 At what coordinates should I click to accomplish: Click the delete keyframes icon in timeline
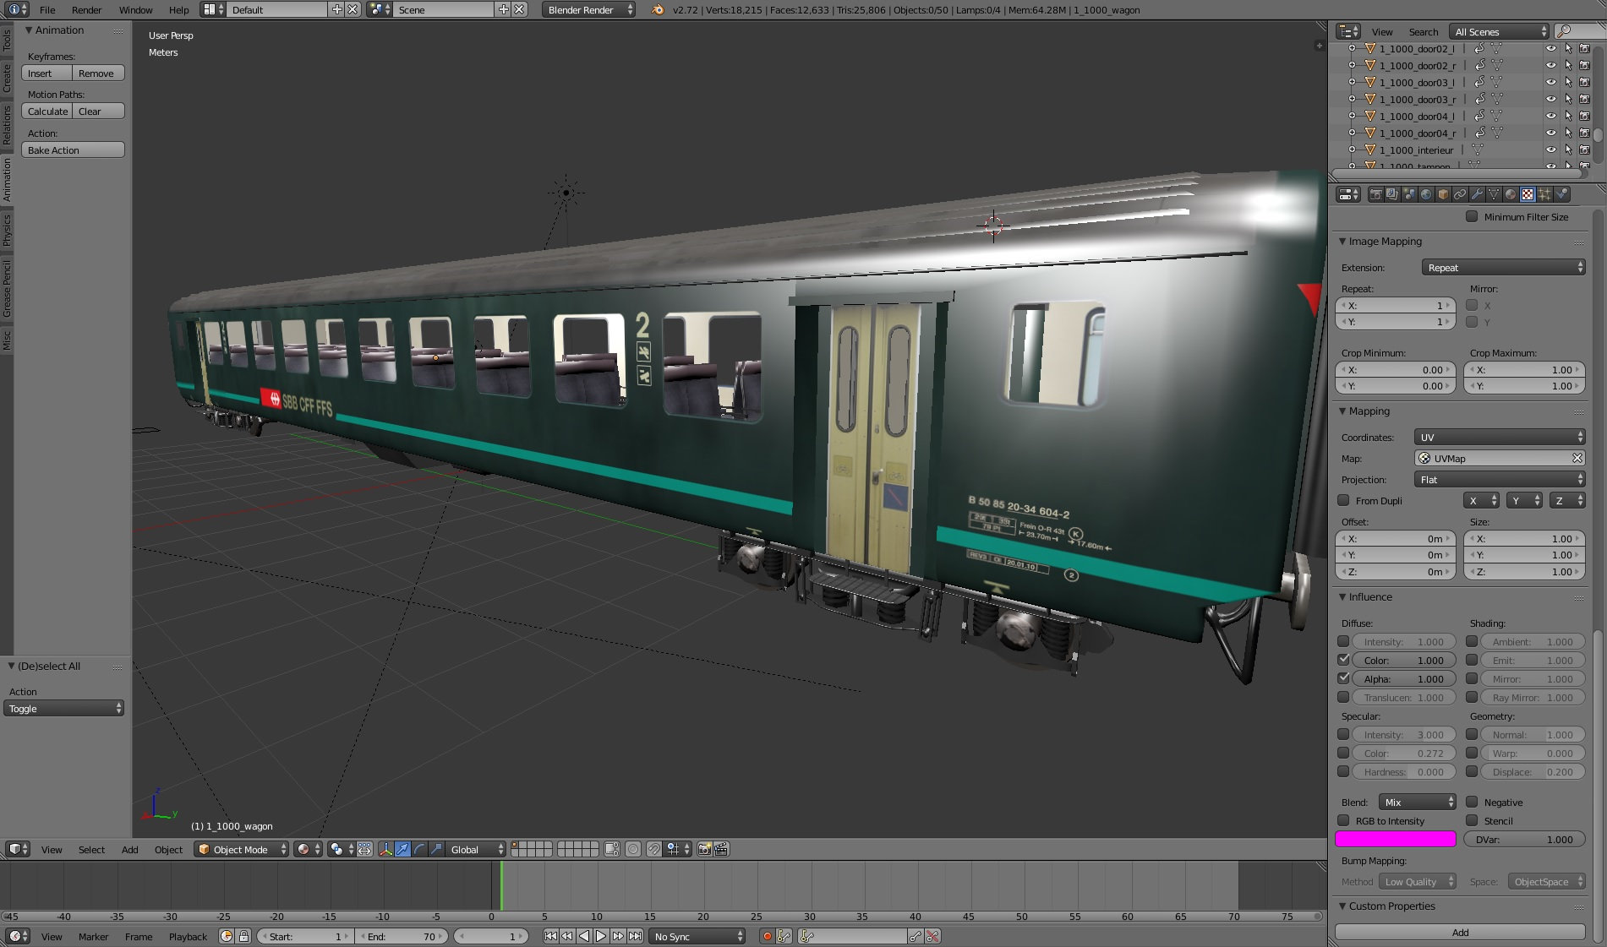pos(932,936)
